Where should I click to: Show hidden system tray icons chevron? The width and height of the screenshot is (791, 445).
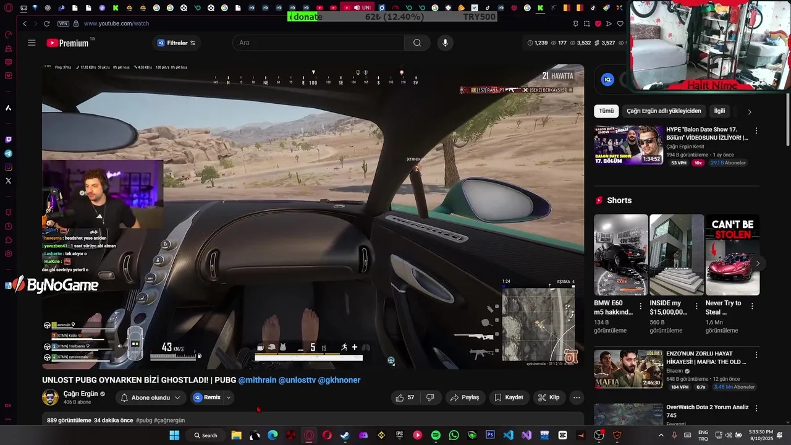click(x=661, y=435)
